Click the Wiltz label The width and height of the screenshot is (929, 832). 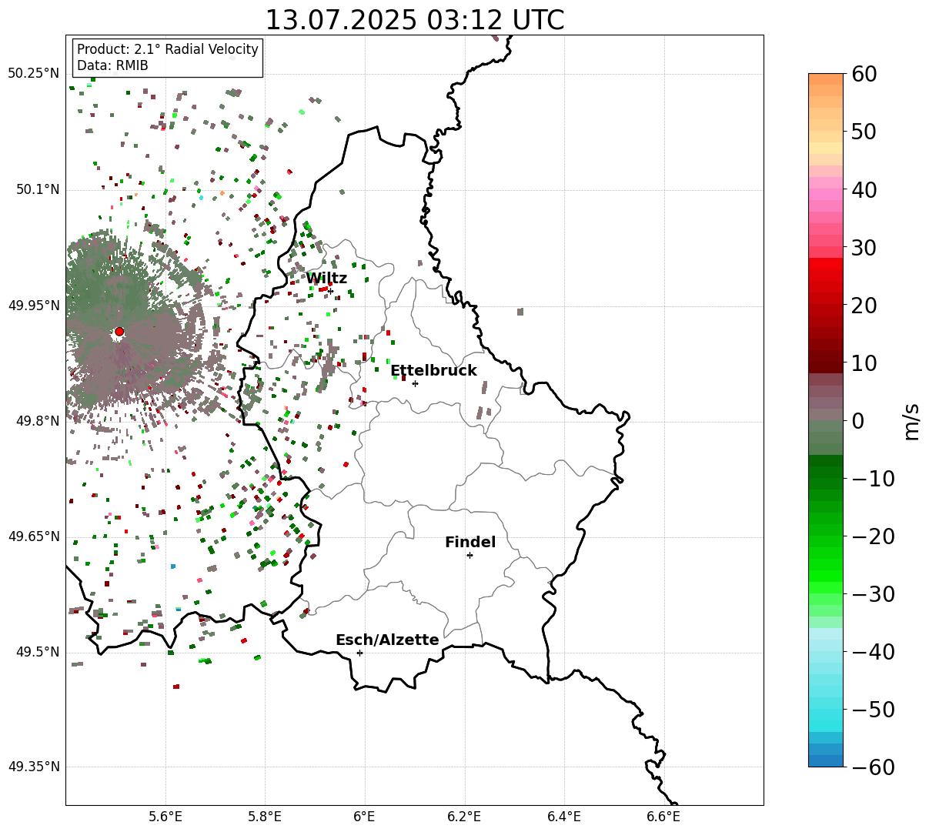326,279
